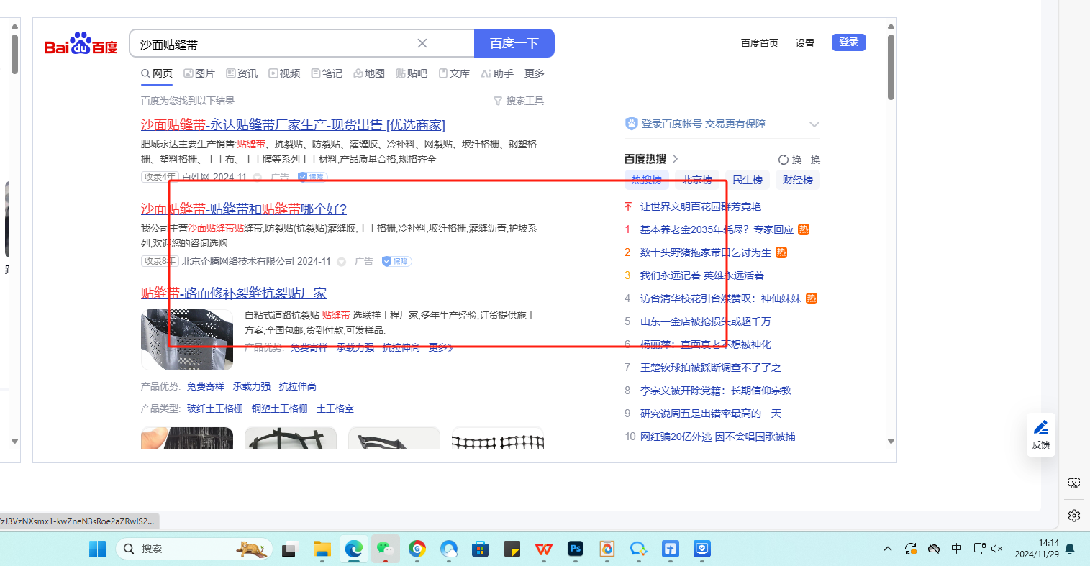Open Google Chrome from the taskbar
This screenshot has width=1090, height=566.
(417, 549)
